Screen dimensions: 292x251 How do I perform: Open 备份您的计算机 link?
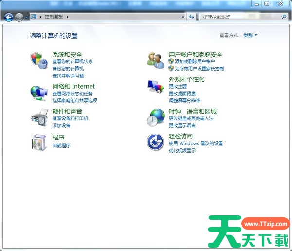[x=68, y=69]
